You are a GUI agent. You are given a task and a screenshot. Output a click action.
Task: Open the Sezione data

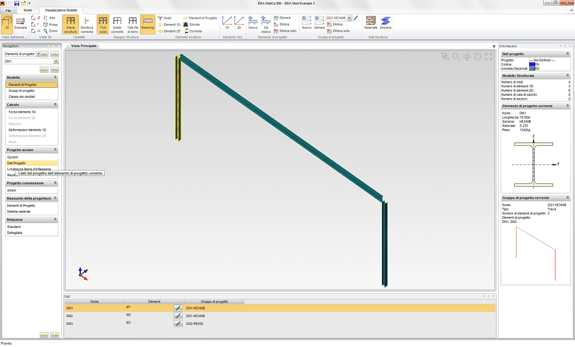tap(385, 23)
